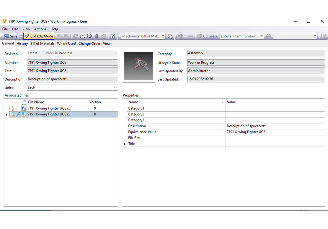Open the item number dropdown arrow
This screenshot has height=229, width=328.
click(261, 36)
